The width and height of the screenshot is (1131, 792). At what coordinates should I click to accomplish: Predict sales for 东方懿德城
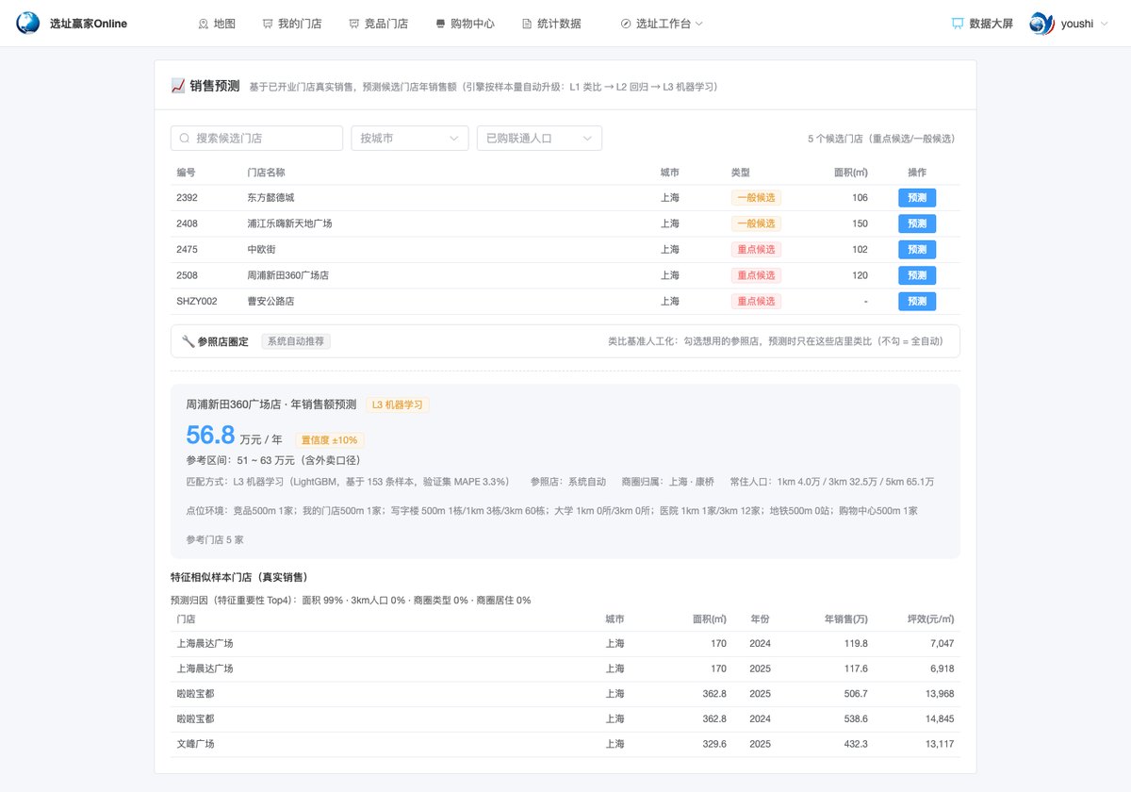coord(917,198)
